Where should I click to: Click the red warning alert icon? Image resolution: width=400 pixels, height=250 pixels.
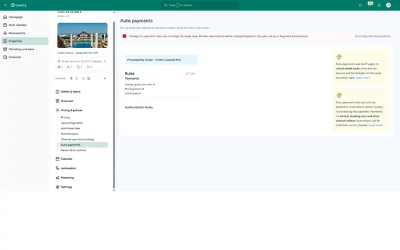[x=124, y=36]
